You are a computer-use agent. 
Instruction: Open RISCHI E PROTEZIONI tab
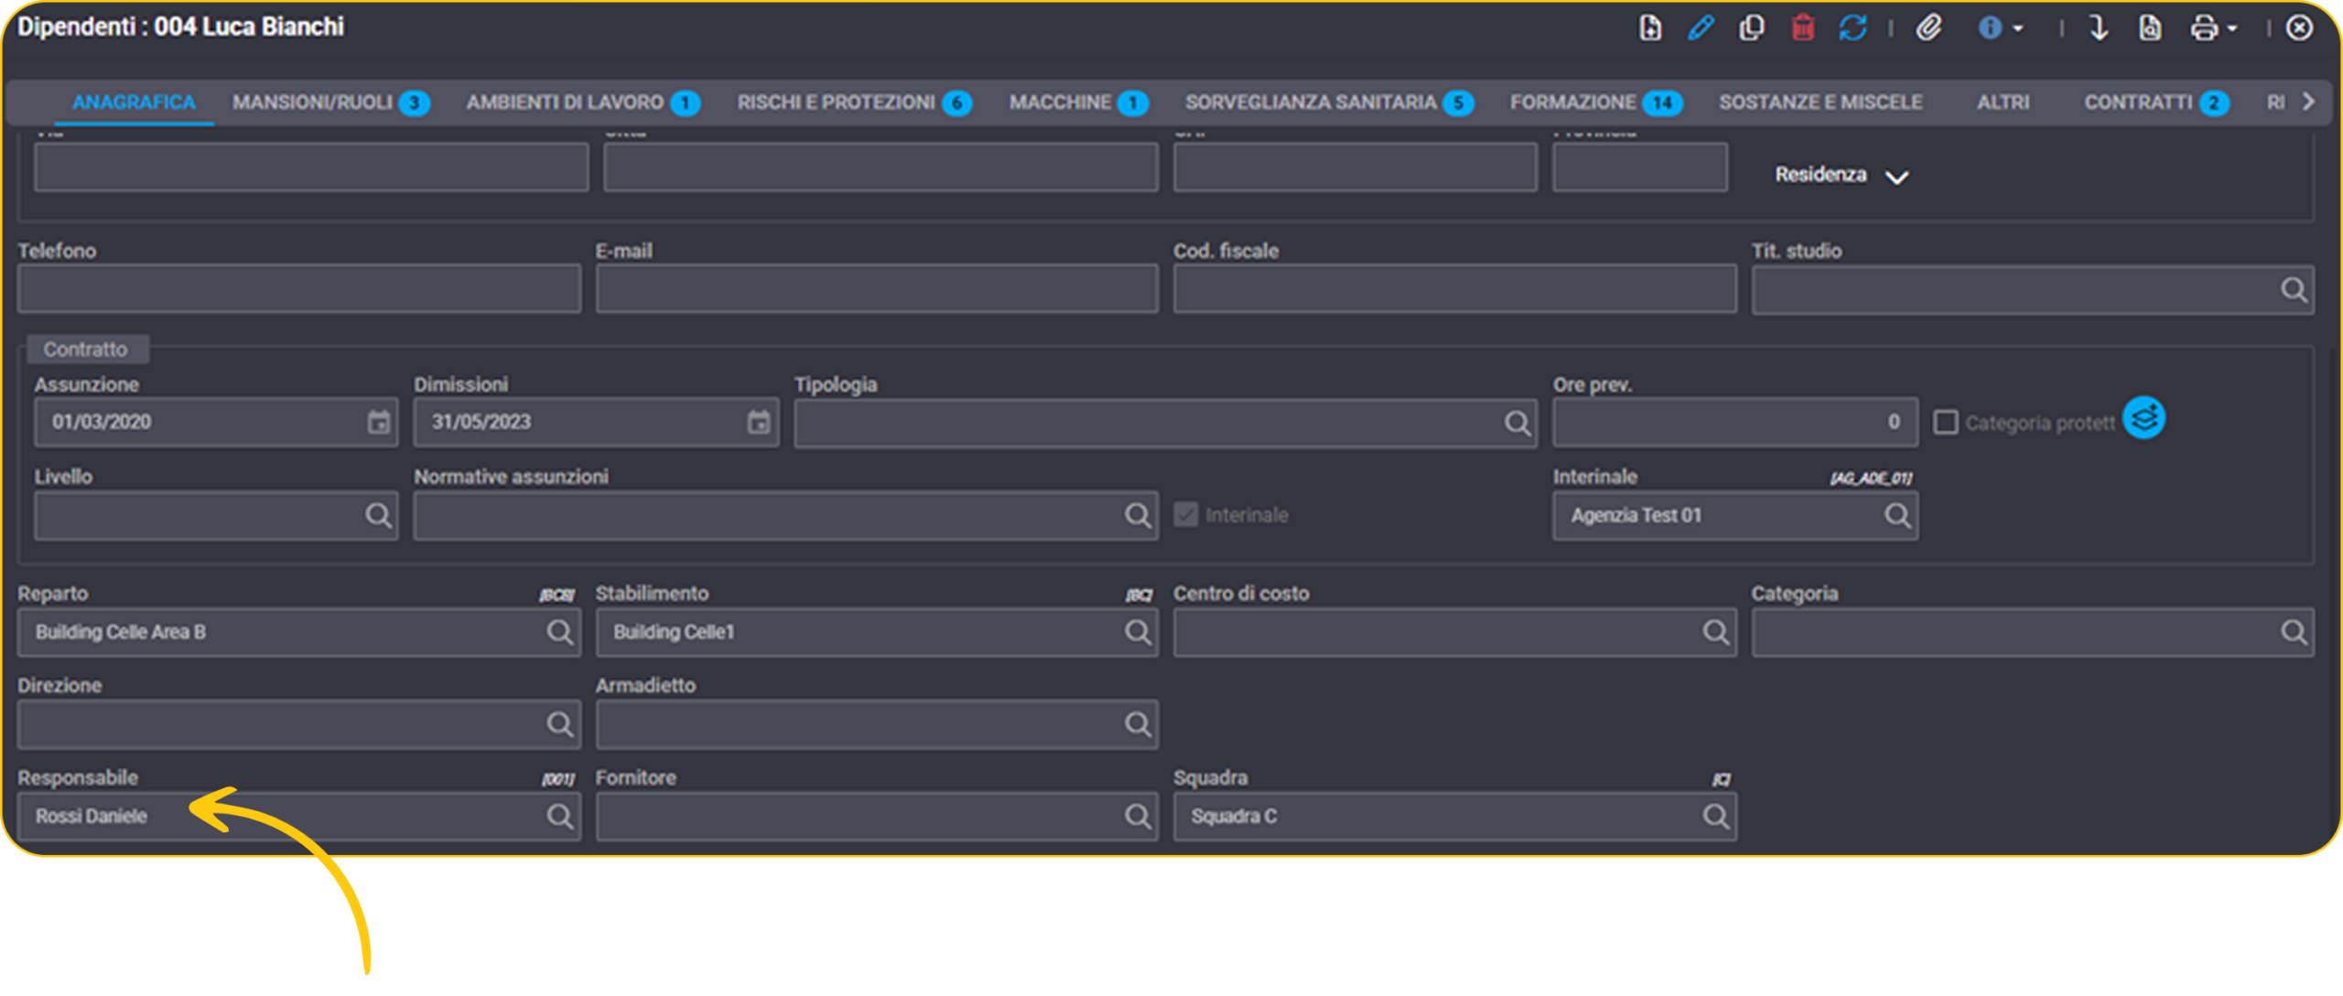pyautogui.click(x=854, y=102)
